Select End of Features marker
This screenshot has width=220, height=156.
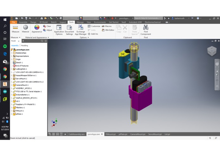point(22,66)
